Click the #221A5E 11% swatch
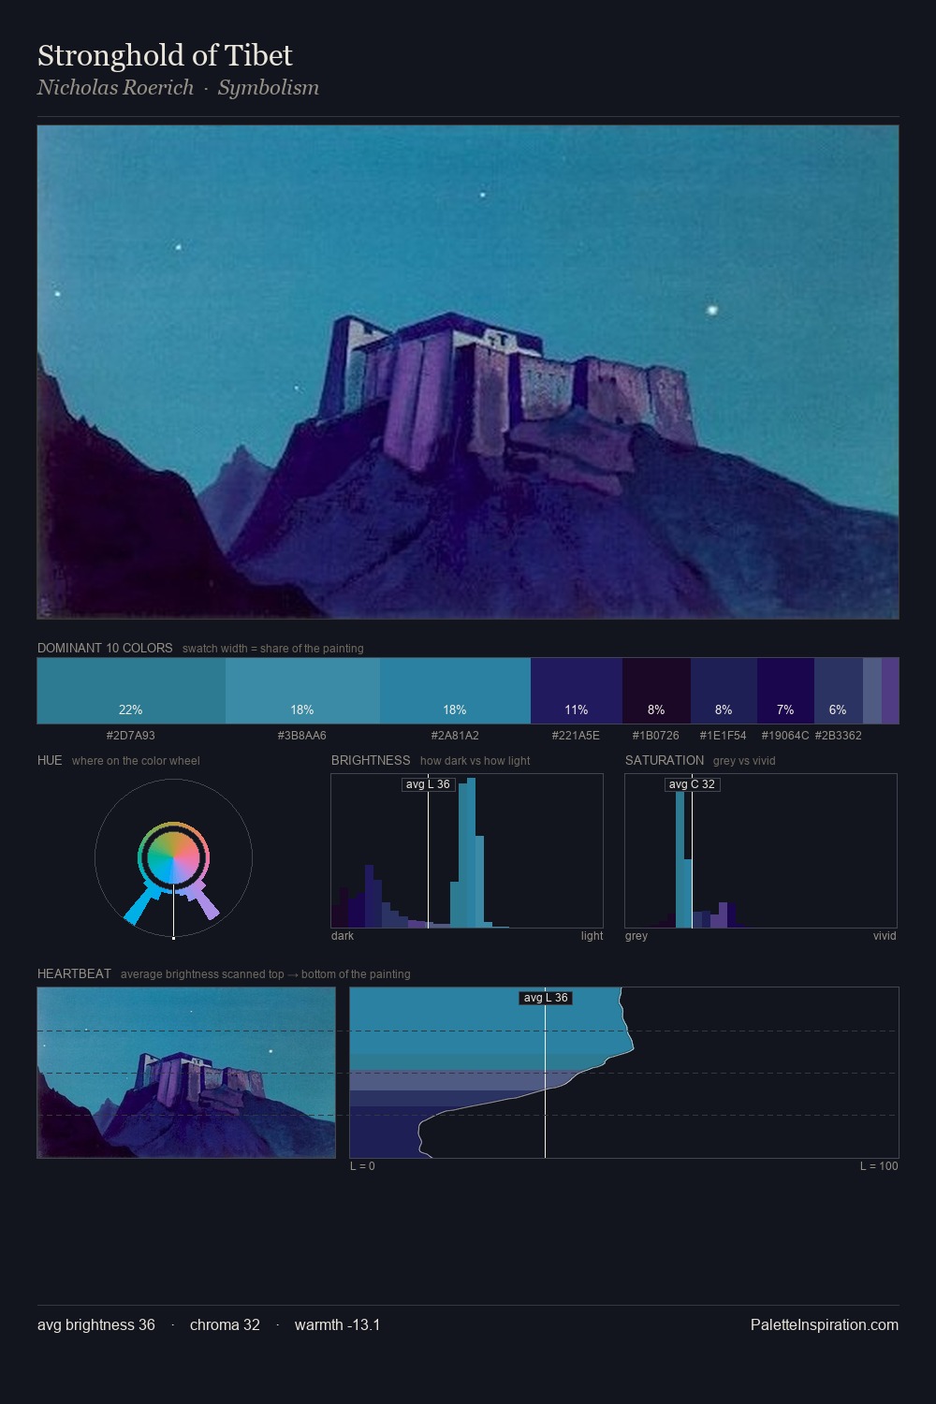The width and height of the screenshot is (936, 1404). pyautogui.click(x=577, y=691)
